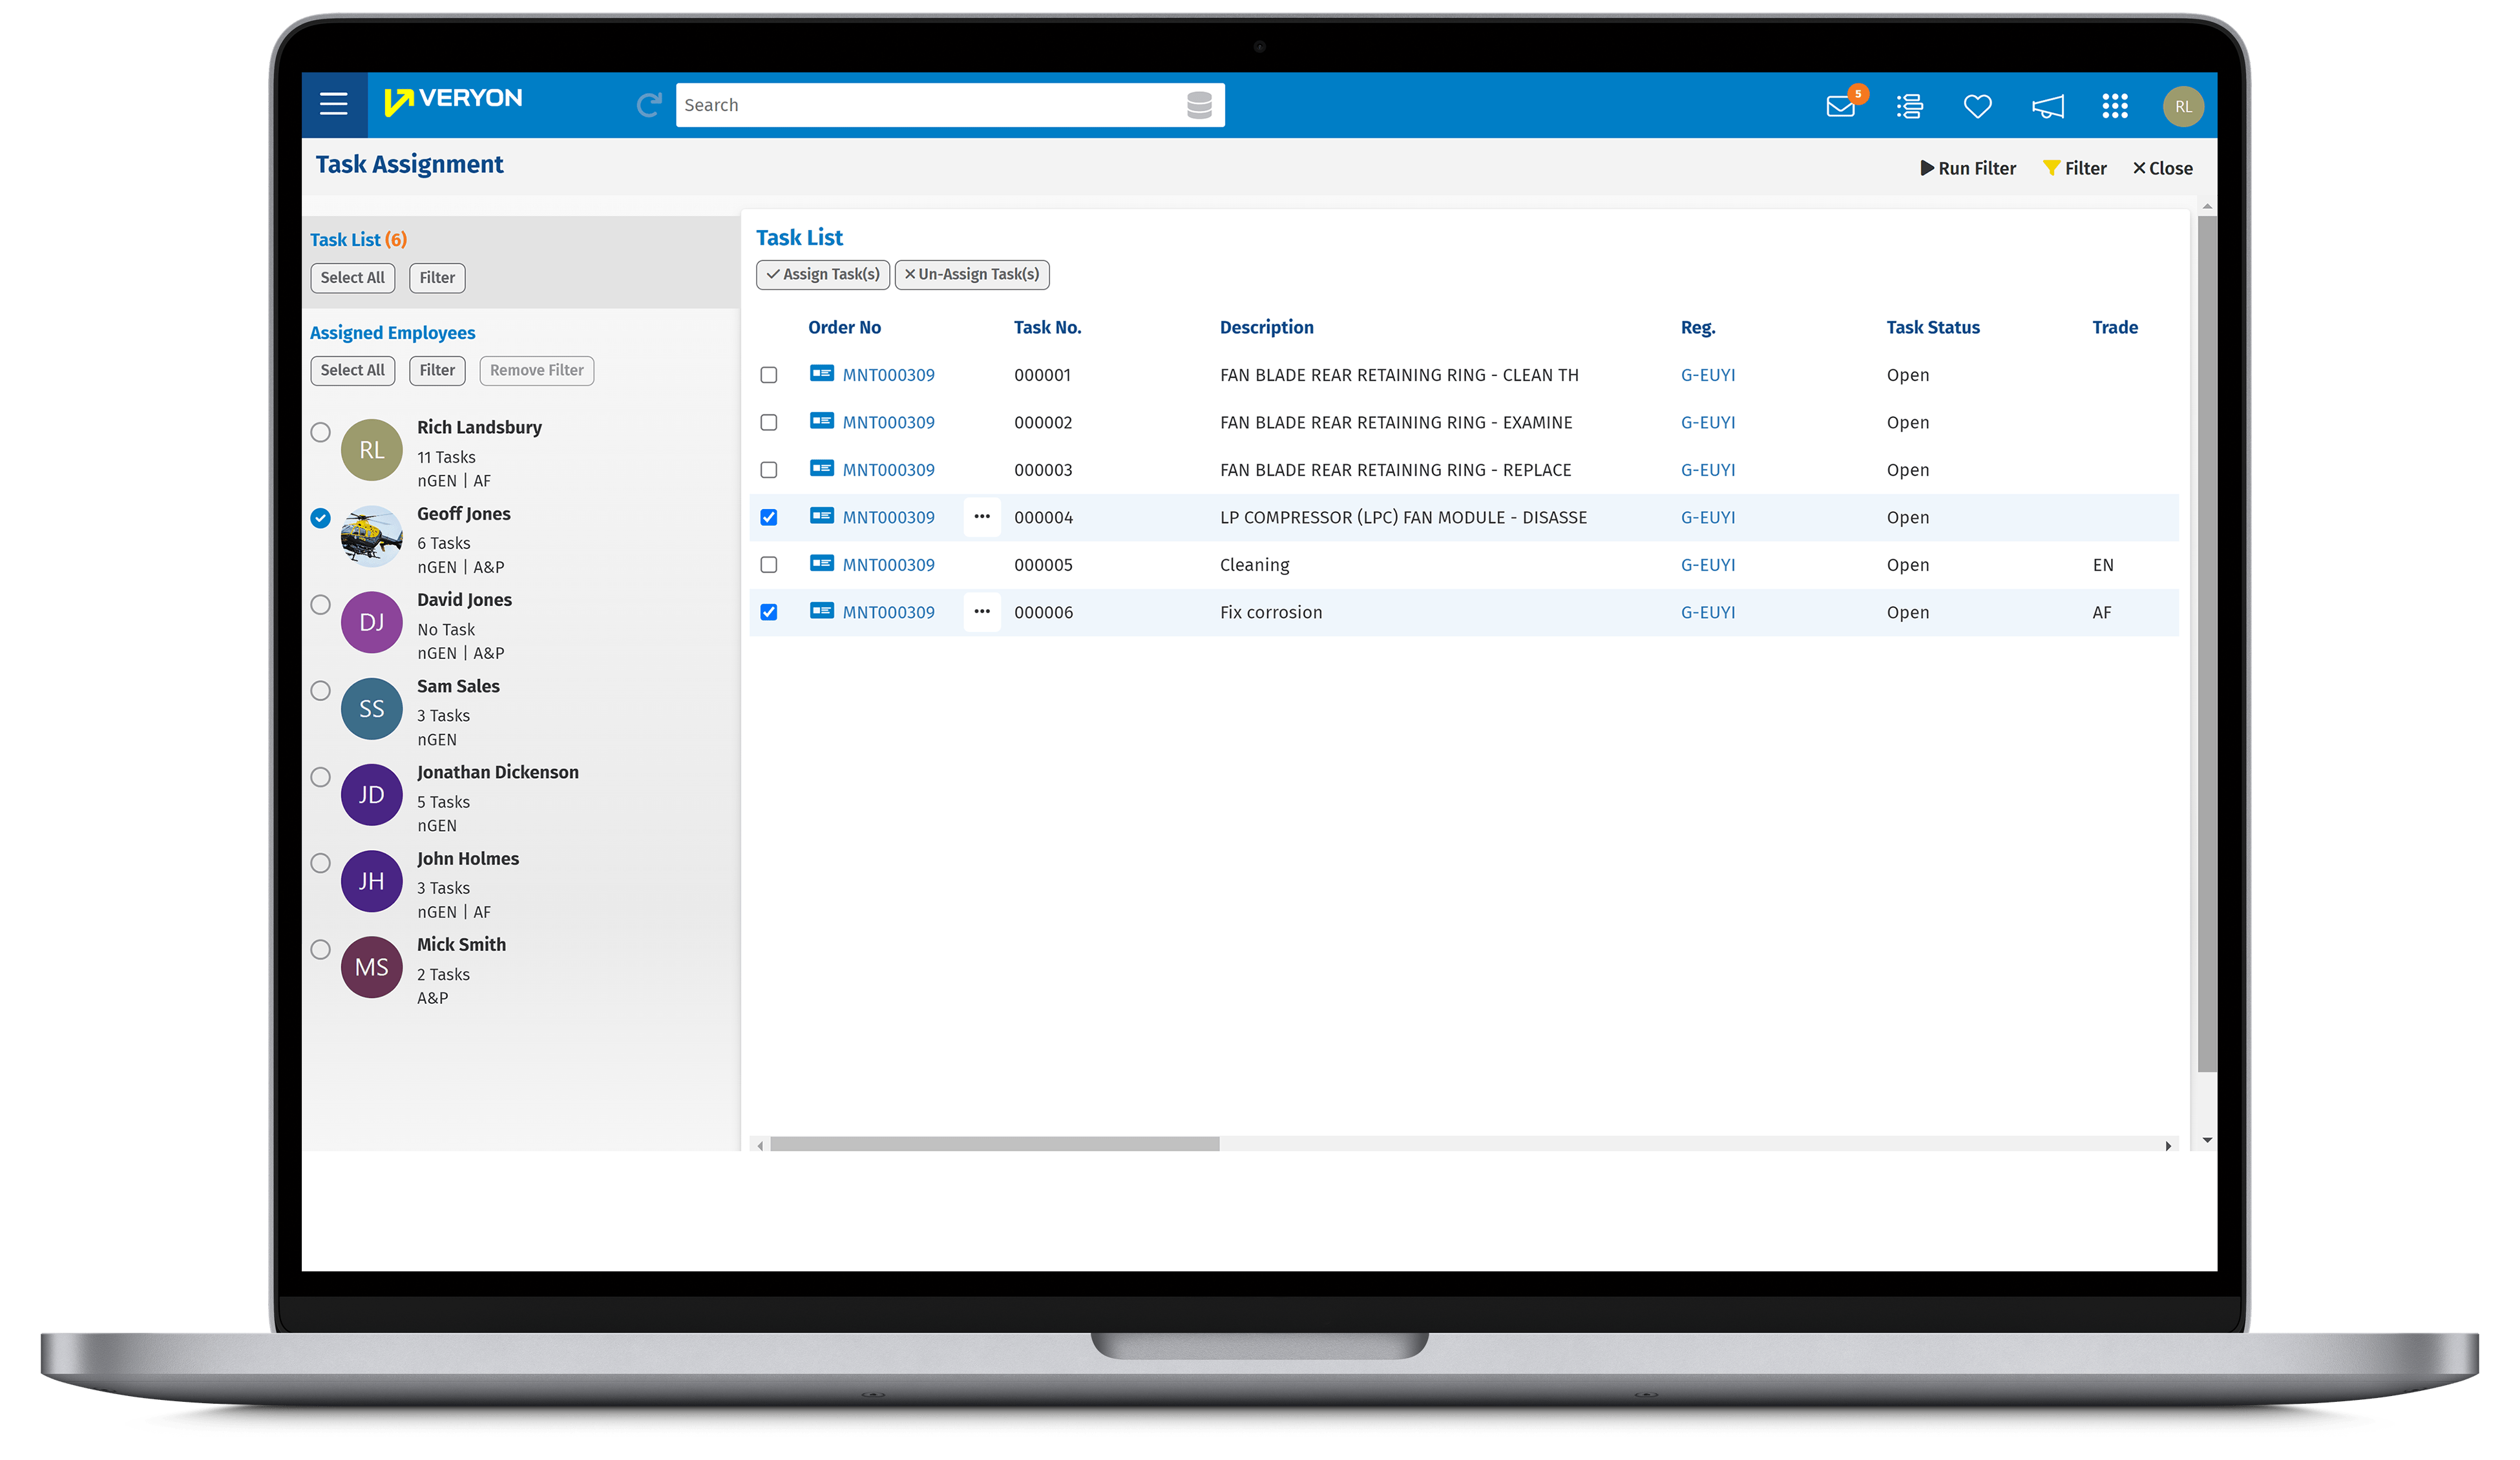Open the apps grid menu
This screenshot has height=1460, width=2520.
click(2115, 105)
